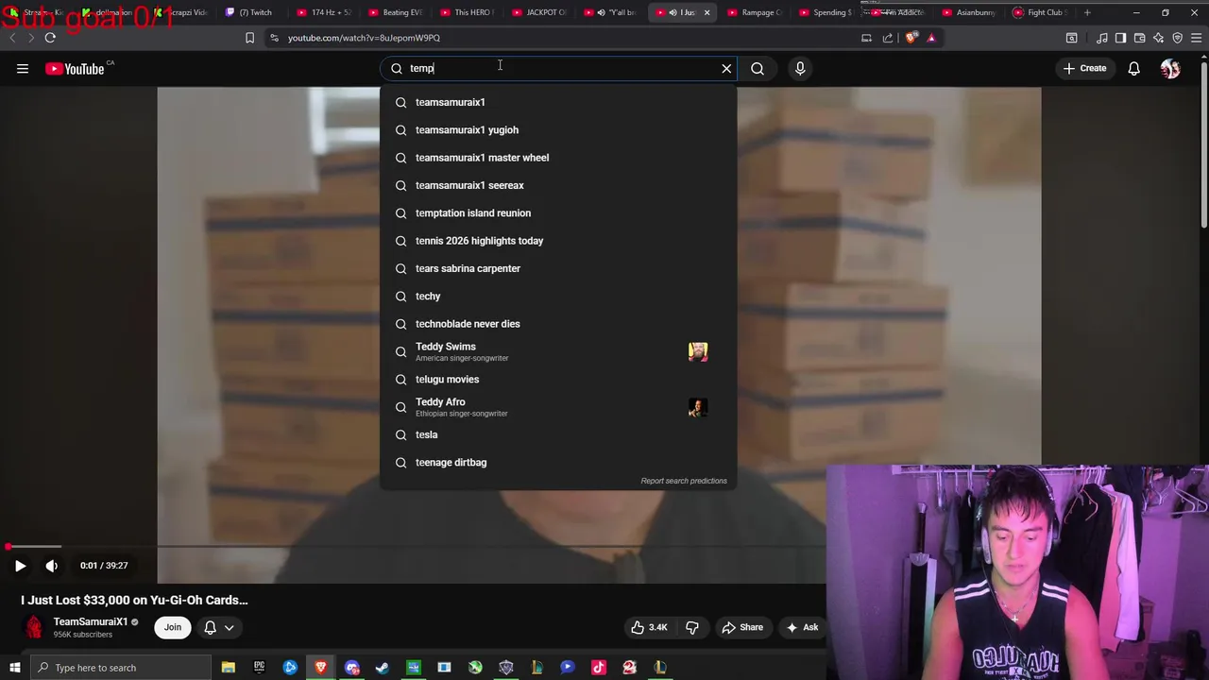Switch to 'This HERO' browser tab

pyautogui.click(x=468, y=12)
